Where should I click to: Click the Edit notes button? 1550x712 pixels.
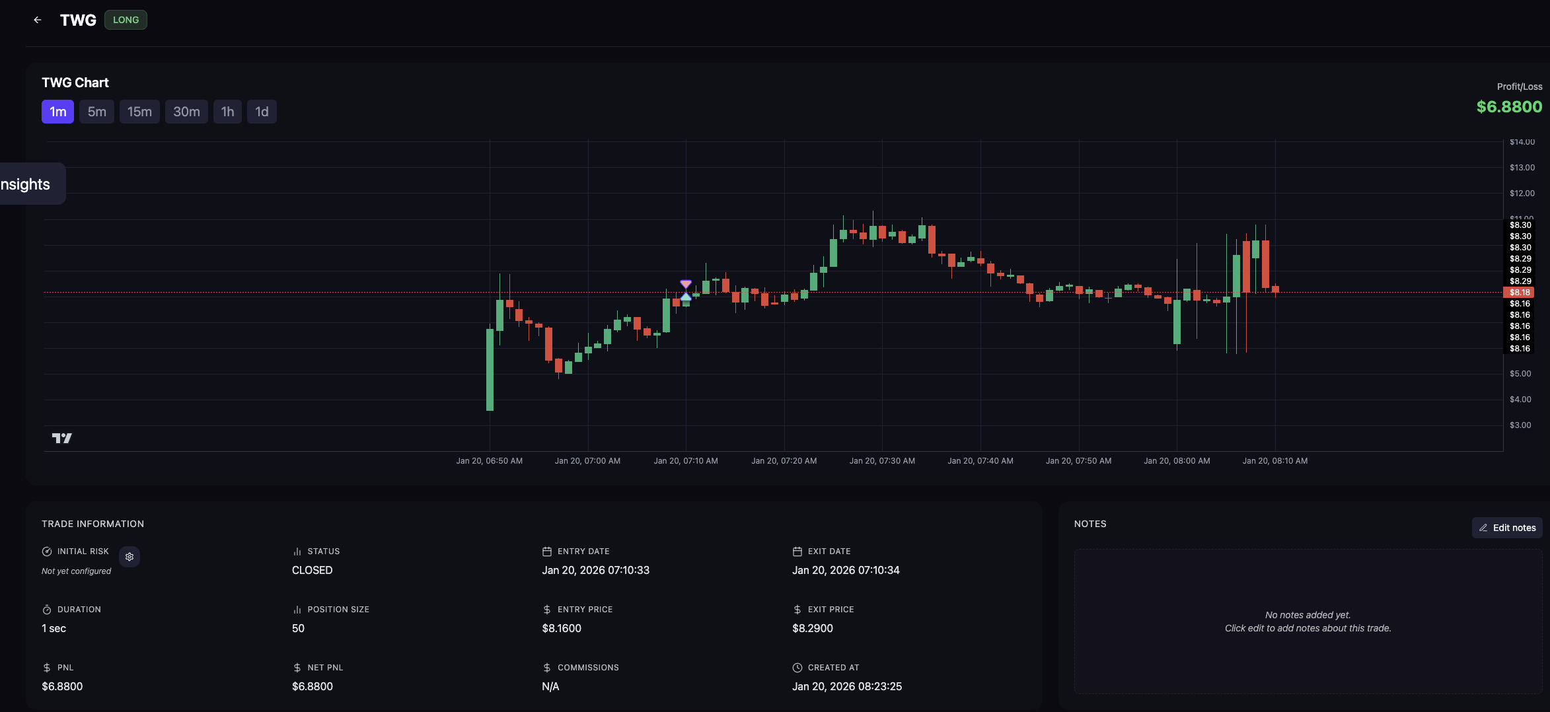(x=1507, y=528)
